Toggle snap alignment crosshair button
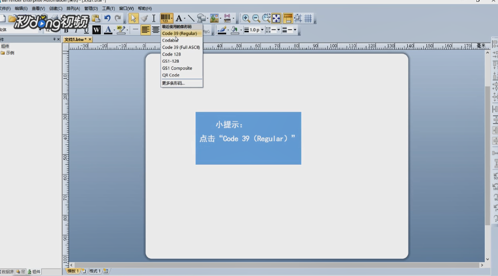Viewport: 498px width, 276px height. (x=298, y=18)
